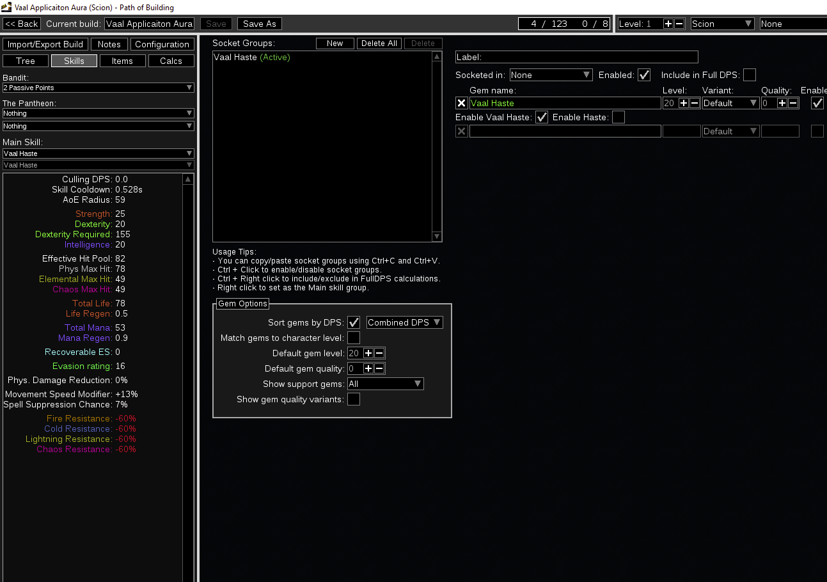
Task: Toggle Vaal Haste gem enabled checkbox
Action: (x=817, y=103)
